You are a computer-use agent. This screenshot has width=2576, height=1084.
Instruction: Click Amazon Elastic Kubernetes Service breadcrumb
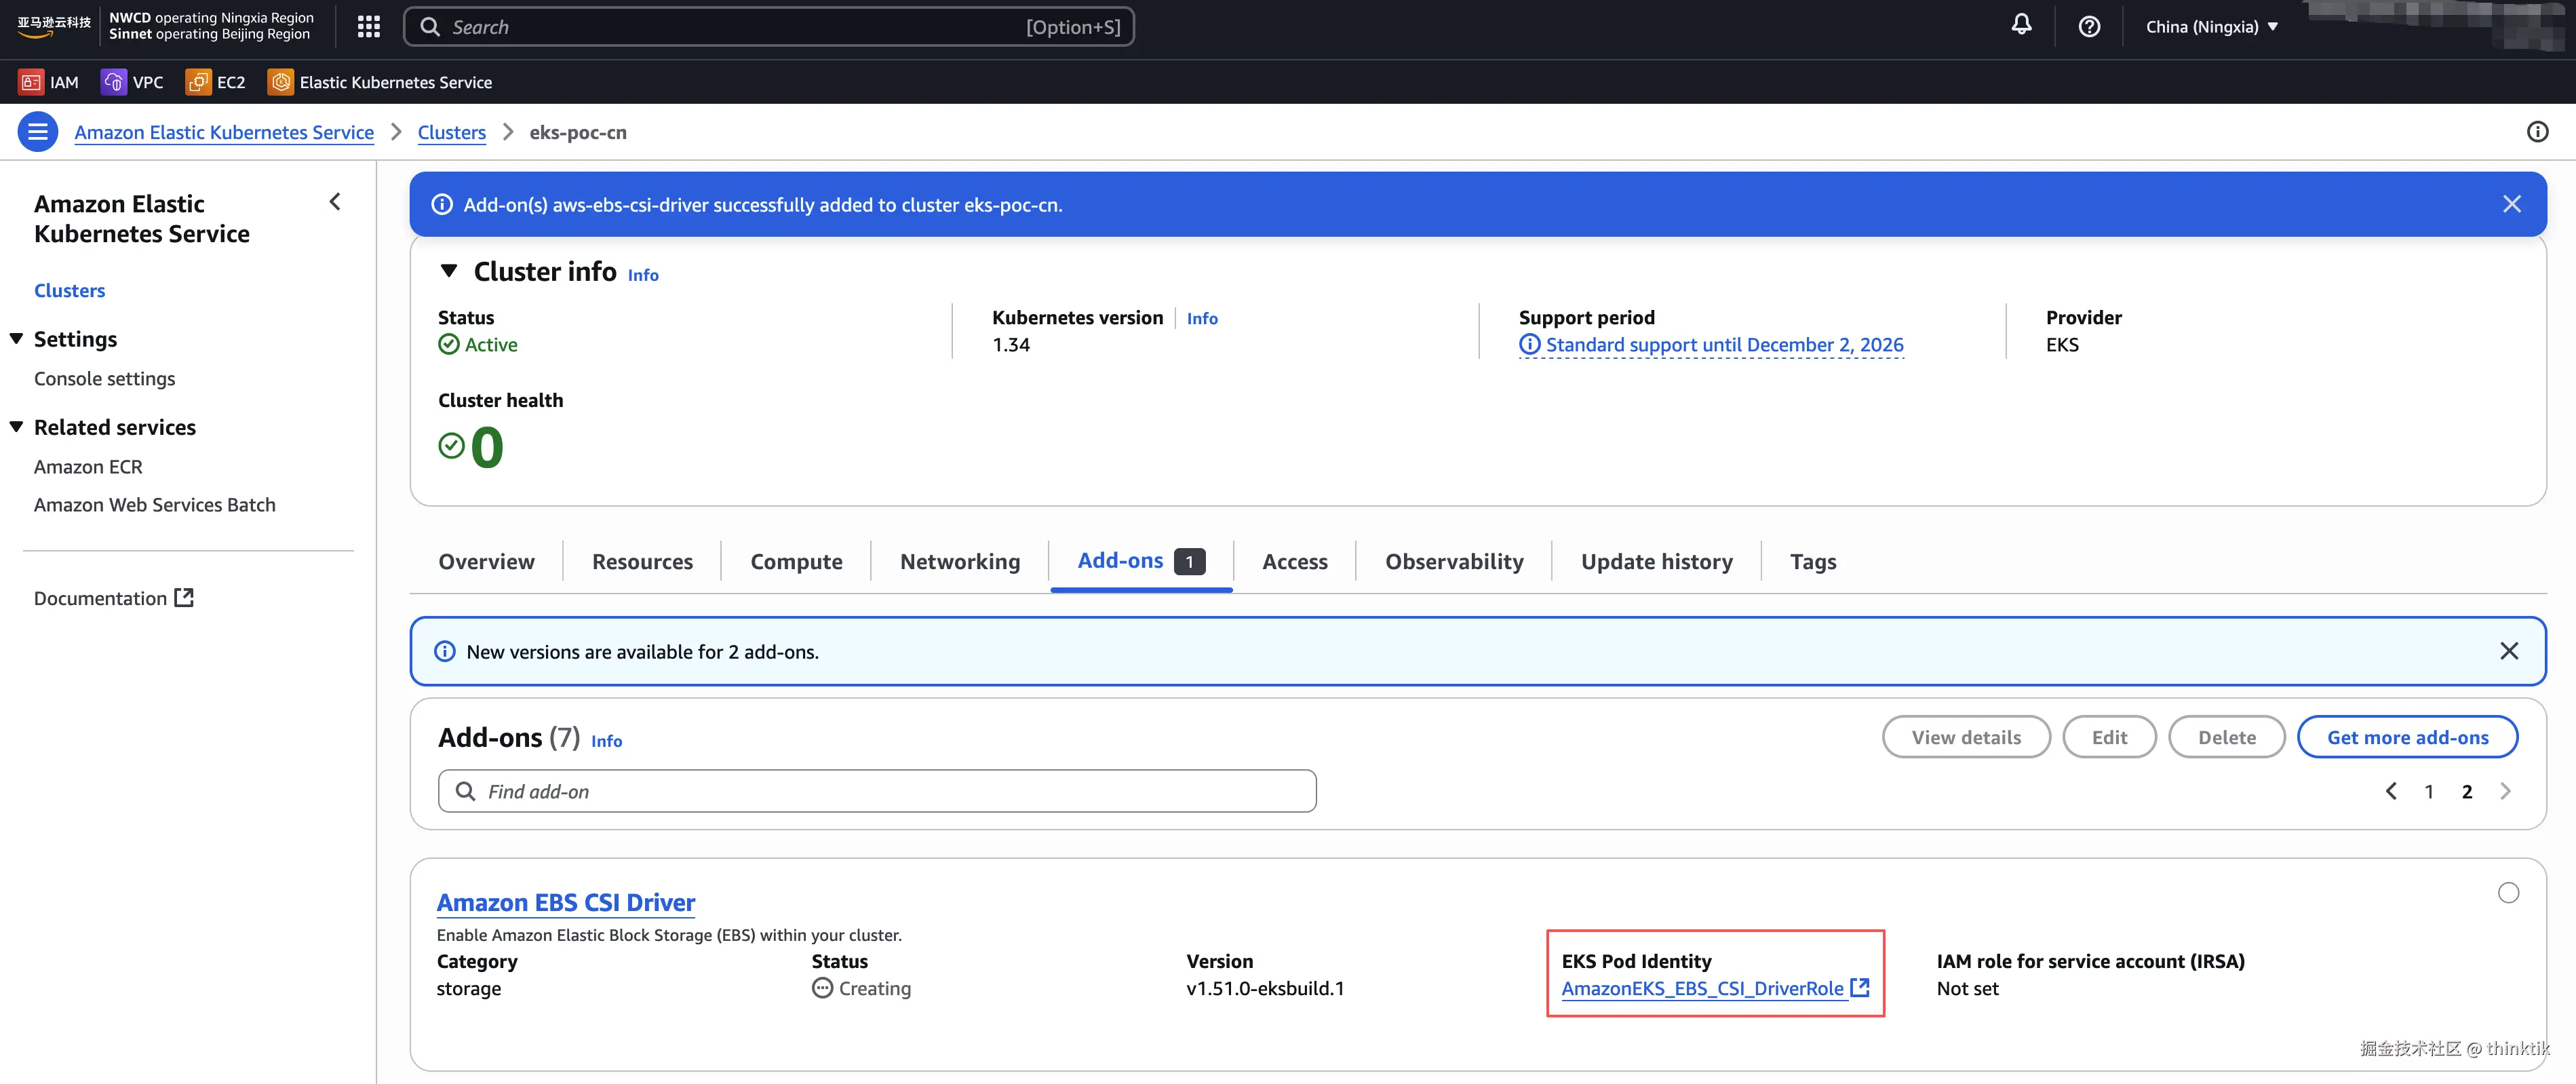point(224,132)
